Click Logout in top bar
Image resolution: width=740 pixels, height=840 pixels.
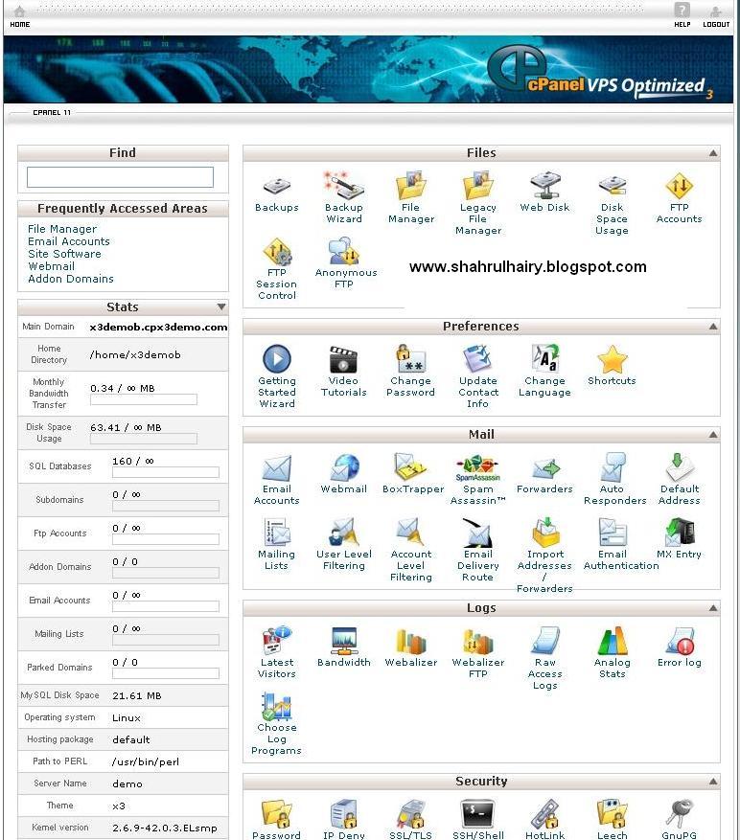pyautogui.click(x=716, y=16)
